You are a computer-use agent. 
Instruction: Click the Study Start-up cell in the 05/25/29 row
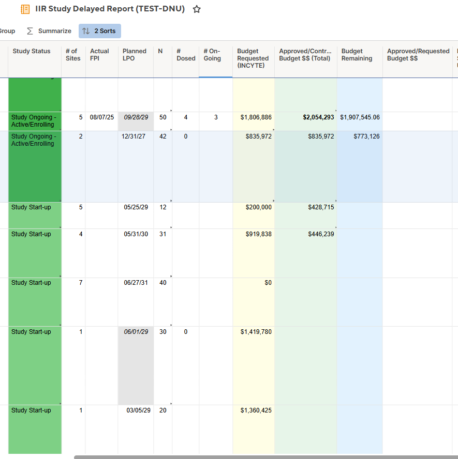coord(35,216)
